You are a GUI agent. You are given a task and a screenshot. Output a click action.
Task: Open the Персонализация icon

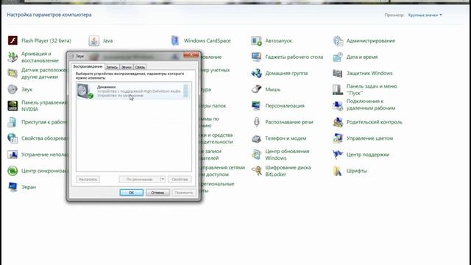pyautogui.click(x=256, y=106)
